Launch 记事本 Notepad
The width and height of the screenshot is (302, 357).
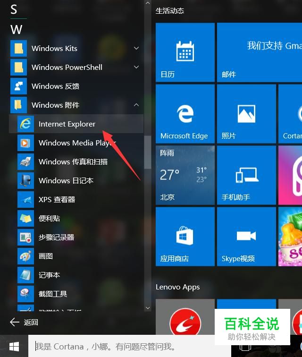[76, 275]
